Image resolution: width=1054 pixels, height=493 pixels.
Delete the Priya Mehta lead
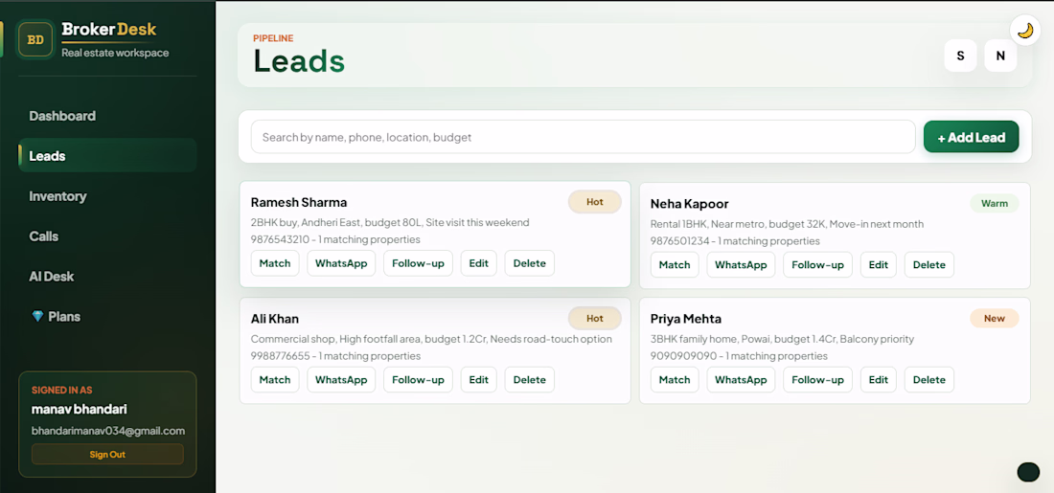click(929, 379)
